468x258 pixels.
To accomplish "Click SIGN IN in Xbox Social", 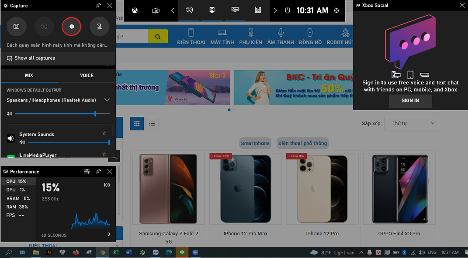I will 410,101.
